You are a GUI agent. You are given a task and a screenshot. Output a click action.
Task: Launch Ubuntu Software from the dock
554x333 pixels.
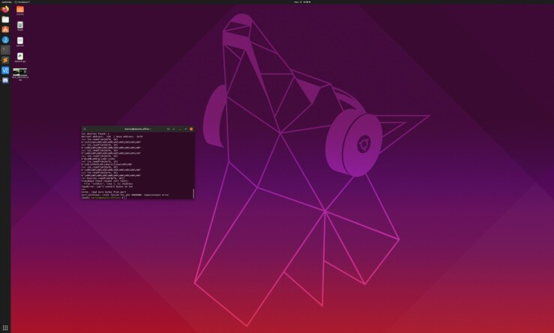(x=5, y=30)
